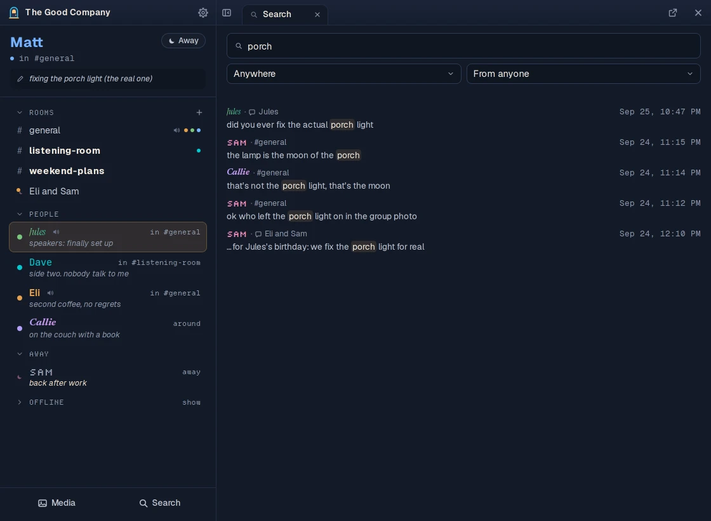This screenshot has height=521, width=711.
Task: Open settings with the gear icon
Action: pos(203,13)
